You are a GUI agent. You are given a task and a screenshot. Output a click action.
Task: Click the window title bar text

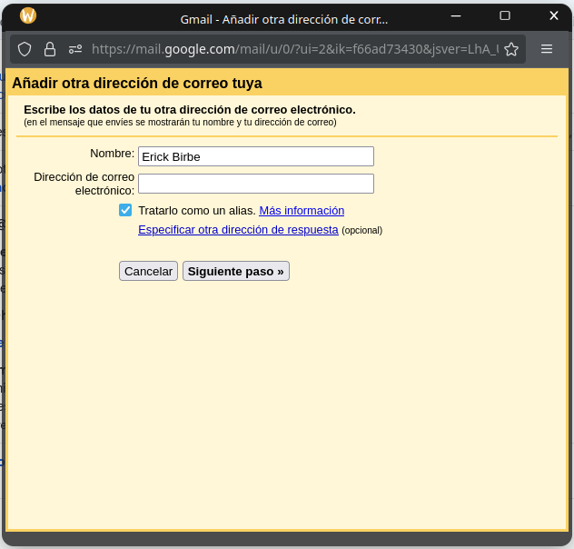(x=283, y=19)
